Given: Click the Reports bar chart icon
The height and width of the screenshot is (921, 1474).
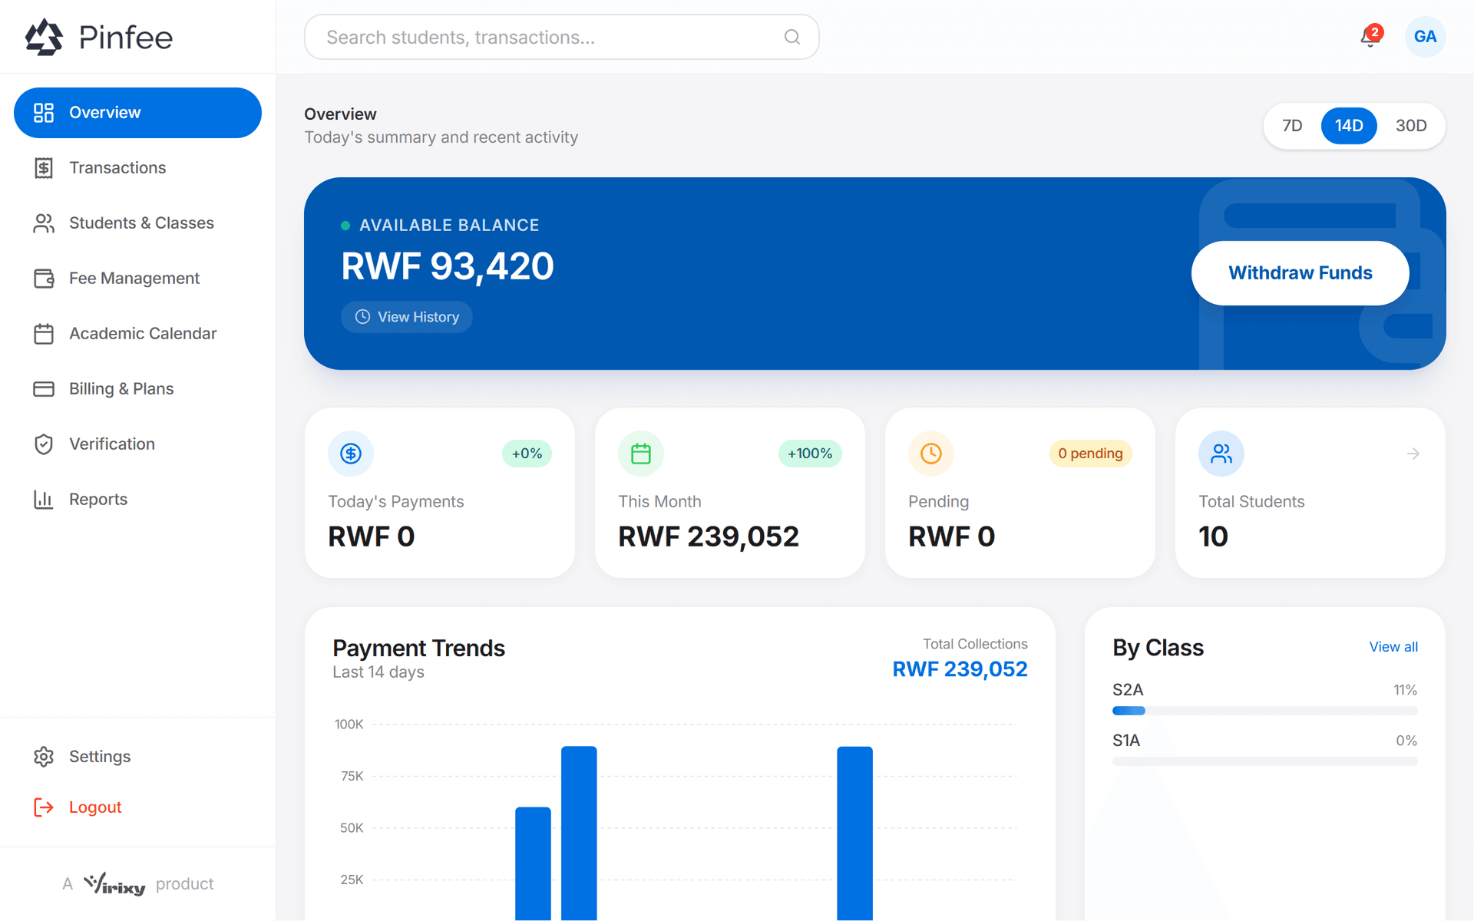Looking at the screenshot, I should coord(44,500).
